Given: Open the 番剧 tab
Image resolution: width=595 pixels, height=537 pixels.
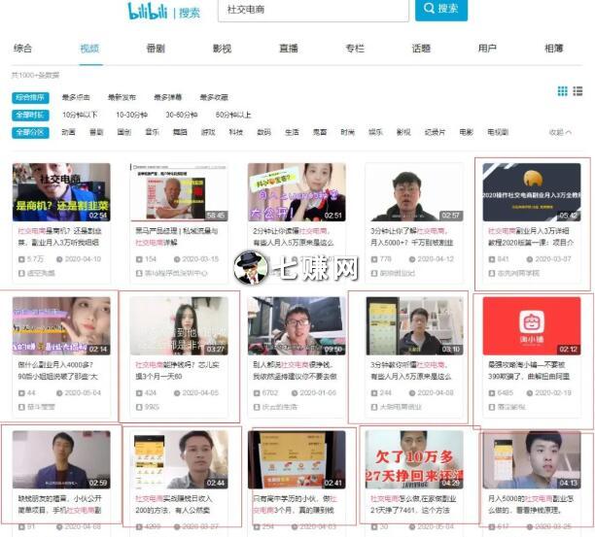Looking at the screenshot, I should point(156,49).
